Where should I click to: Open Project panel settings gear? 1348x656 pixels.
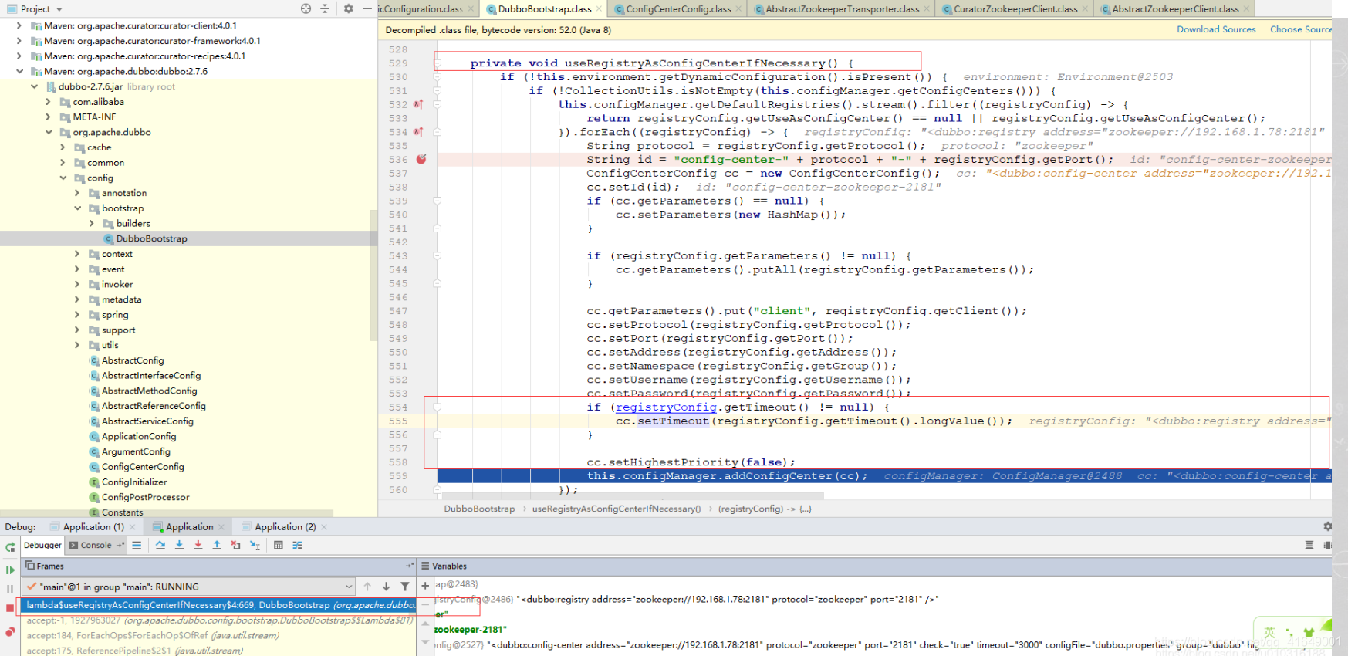(348, 8)
